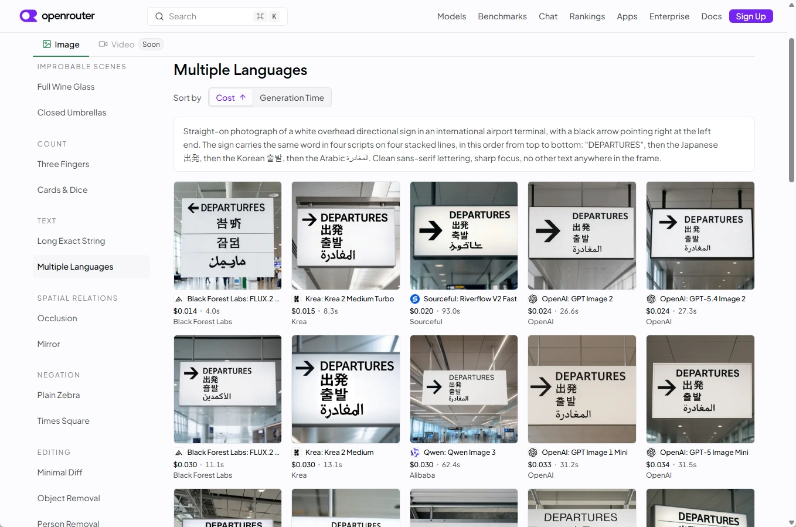Viewport: 796px width, 527px height.
Task: Click the Krea icon beside Krea 2 Medium
Action: 297,453
